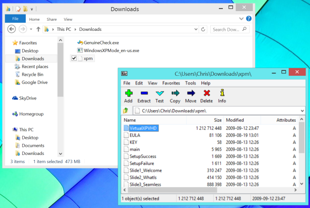
Task: Open the Tools menu in 7-Zip
Action: [190, 83]
